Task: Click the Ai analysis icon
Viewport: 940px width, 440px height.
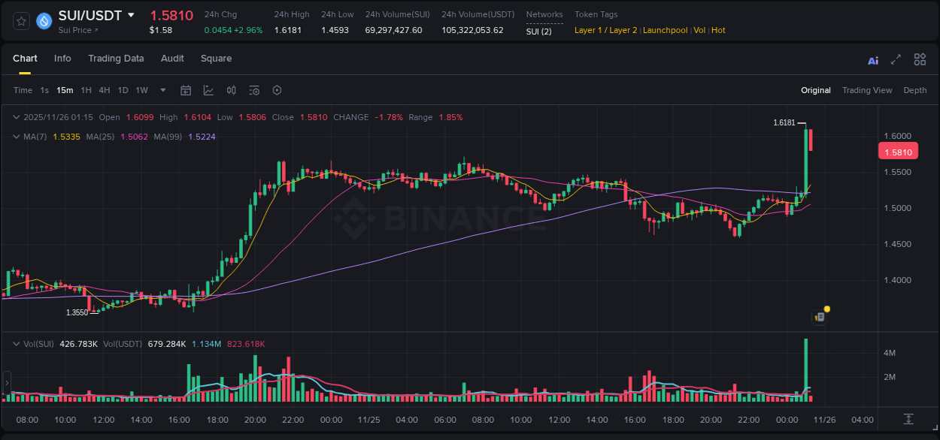Action: [x=872, y=59]
